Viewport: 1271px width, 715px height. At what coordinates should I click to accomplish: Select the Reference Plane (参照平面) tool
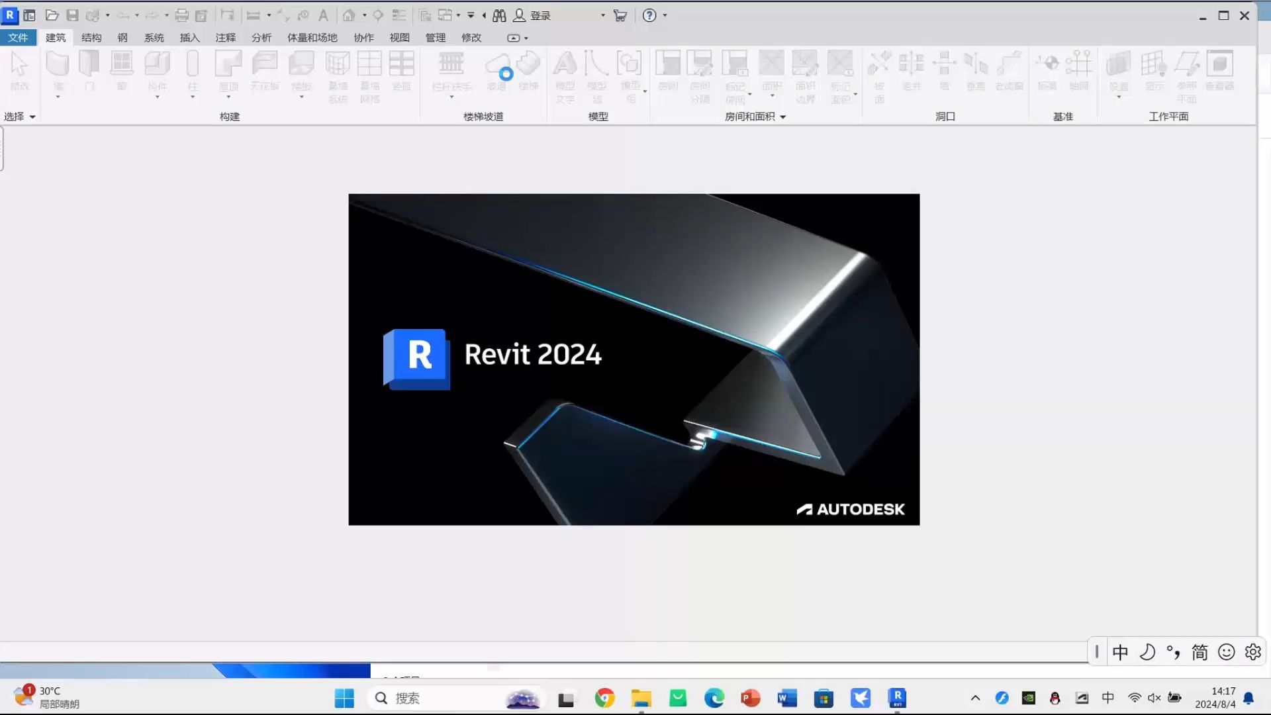(1187, 77)
